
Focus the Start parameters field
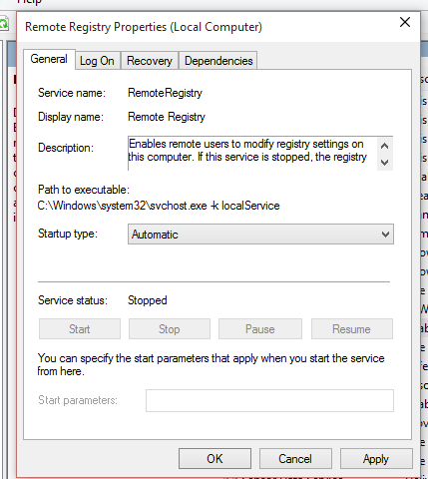pos(269,400)
